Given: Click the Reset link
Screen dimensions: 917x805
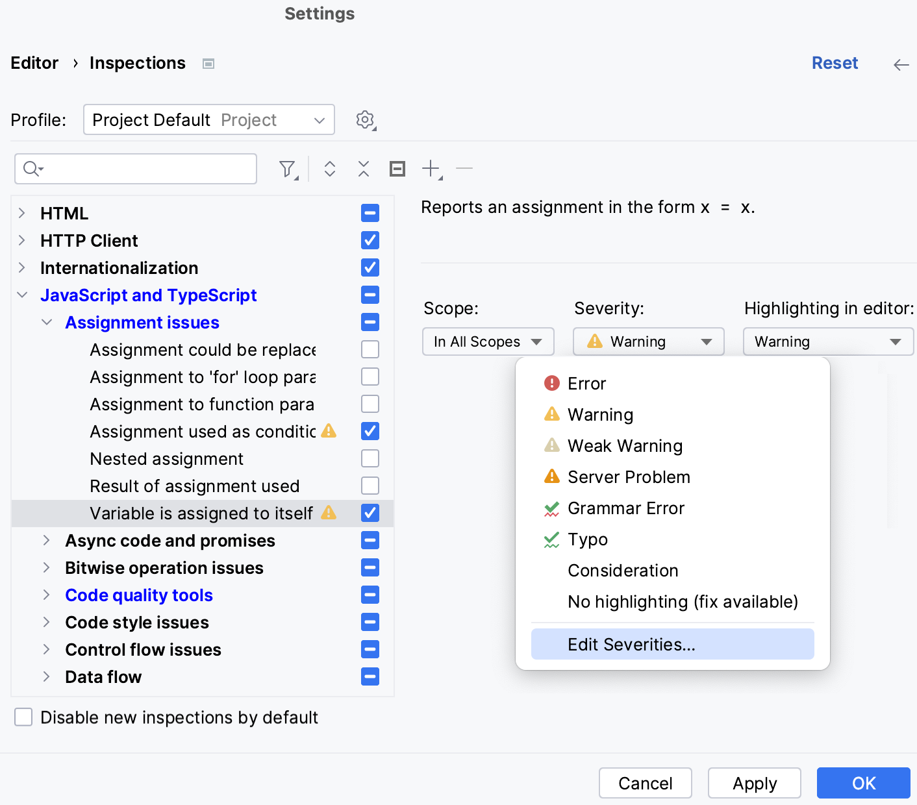Looking at the screenshot, I should click(x=835, y=62).
